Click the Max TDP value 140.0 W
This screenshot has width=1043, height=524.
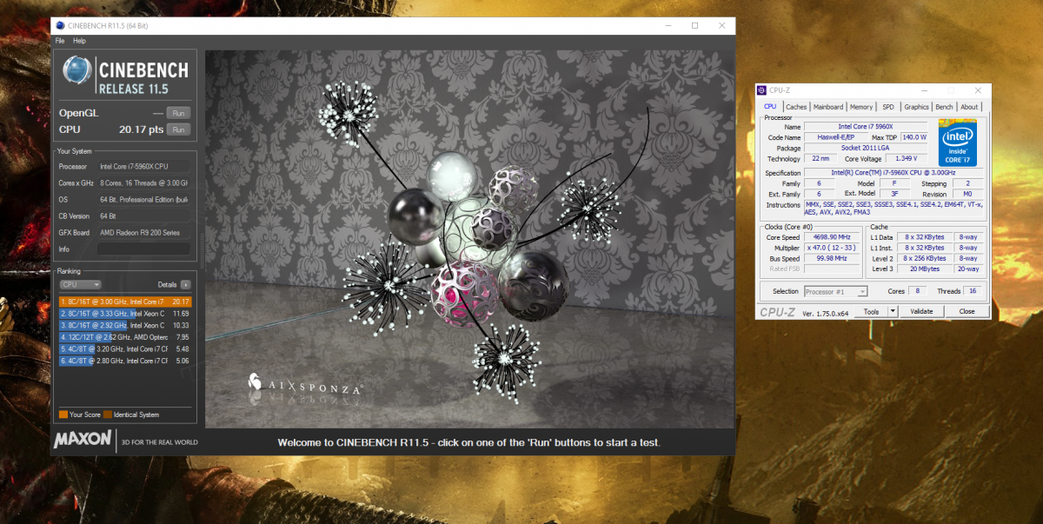pyautogui.click(x=913, y=137)
